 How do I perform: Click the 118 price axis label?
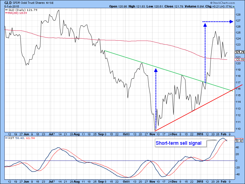(x=238, y=76)
